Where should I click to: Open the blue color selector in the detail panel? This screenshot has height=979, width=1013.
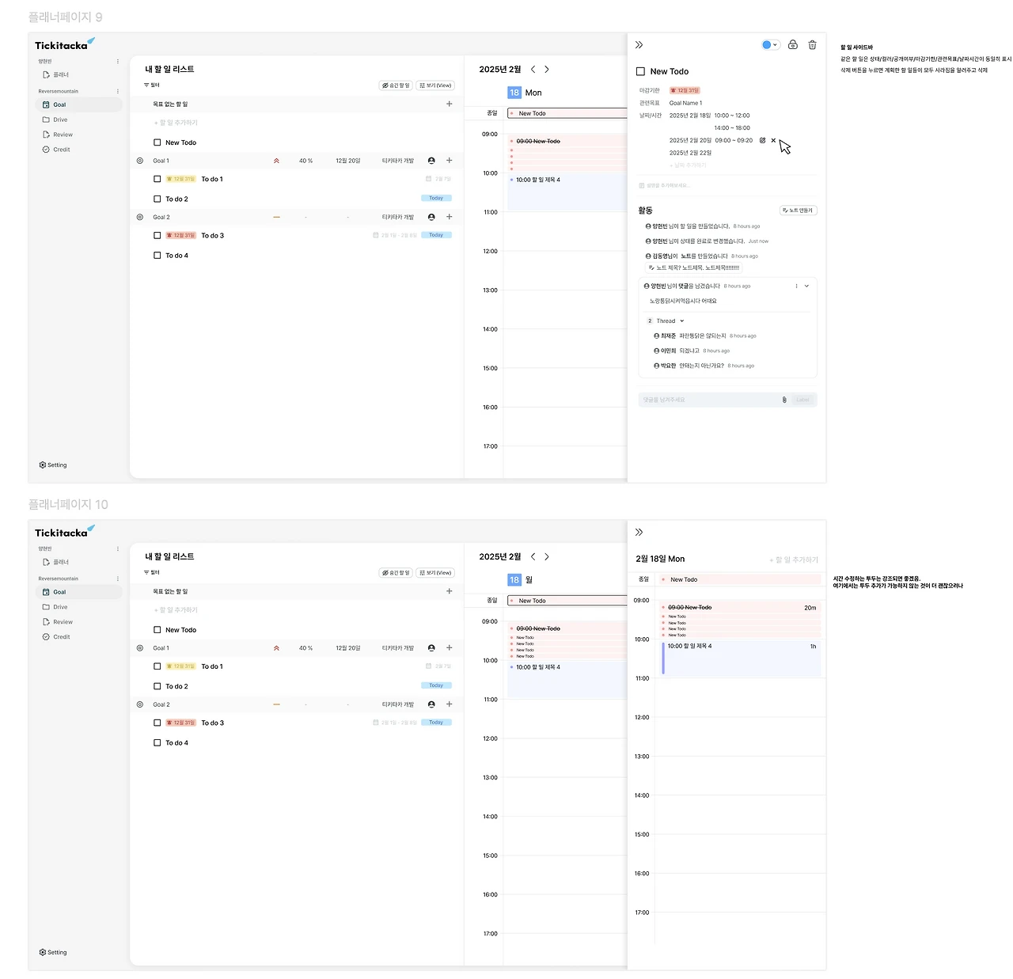point(769,45)
